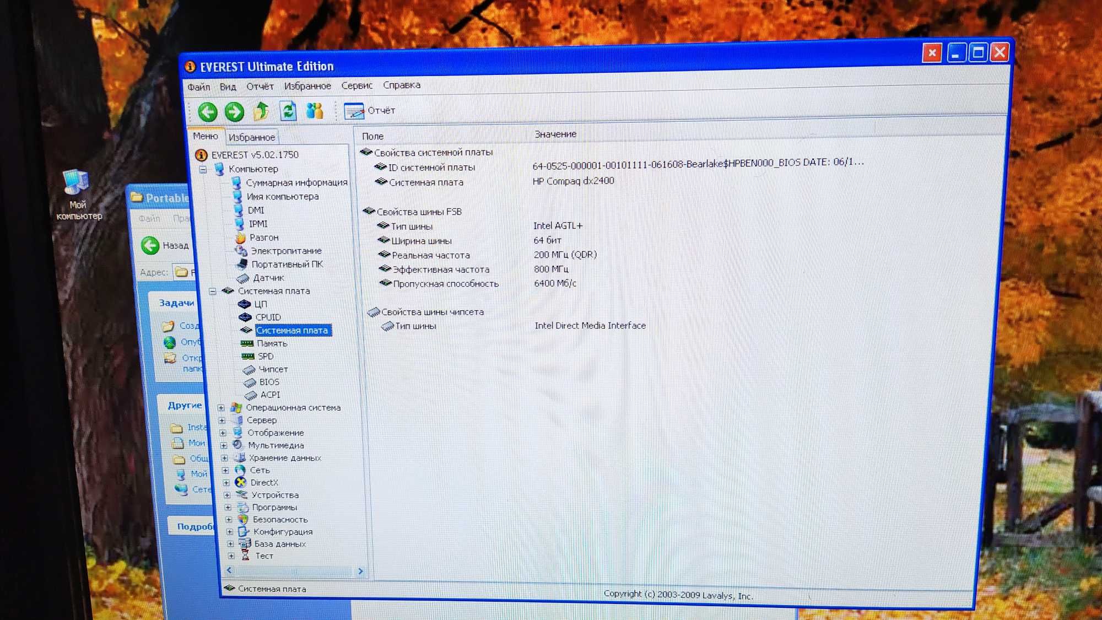Click the Память memory module icon
Image resolution: width=1102 pixels, height=620 pixels.
247,343
